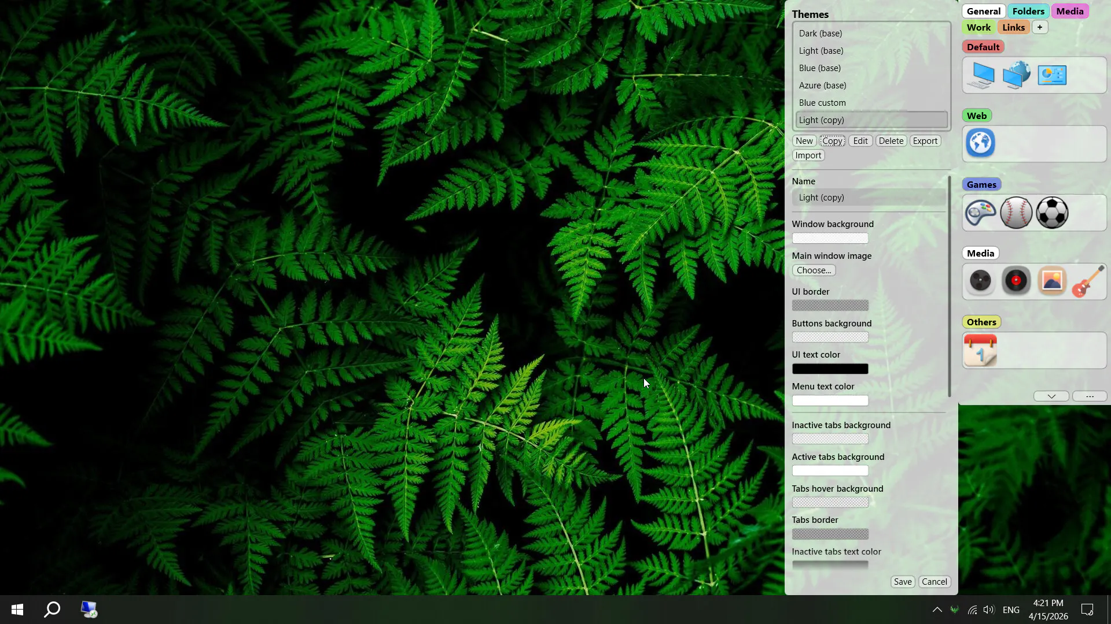Viewport: 1111px width, 624px height.
Task: Open the launcher app icon on taskbar
Action: point(89,610)
